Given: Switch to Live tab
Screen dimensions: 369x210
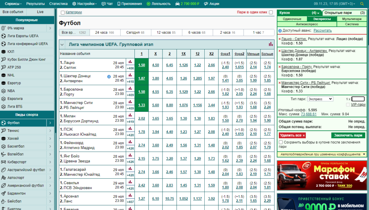Looking at the screenshot, I should 40,12.
